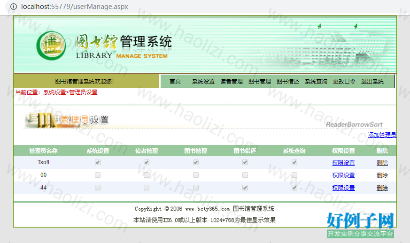Open the 图书借还 menu

288,82
